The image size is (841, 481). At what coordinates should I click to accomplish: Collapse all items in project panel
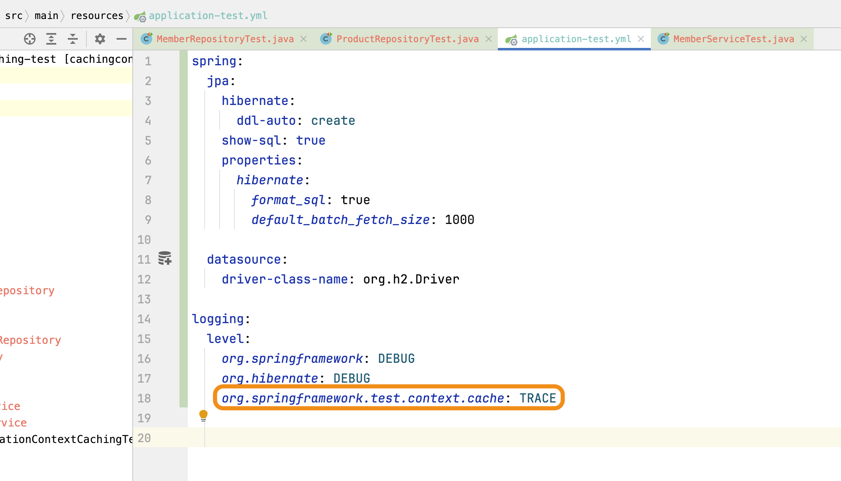pos(73,39)
